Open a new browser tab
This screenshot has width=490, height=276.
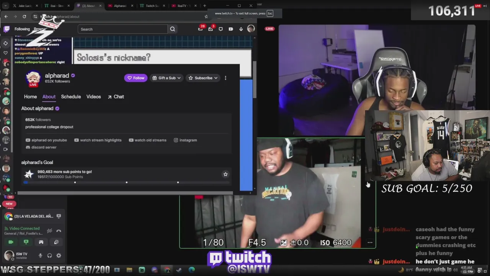coord(204,6)
